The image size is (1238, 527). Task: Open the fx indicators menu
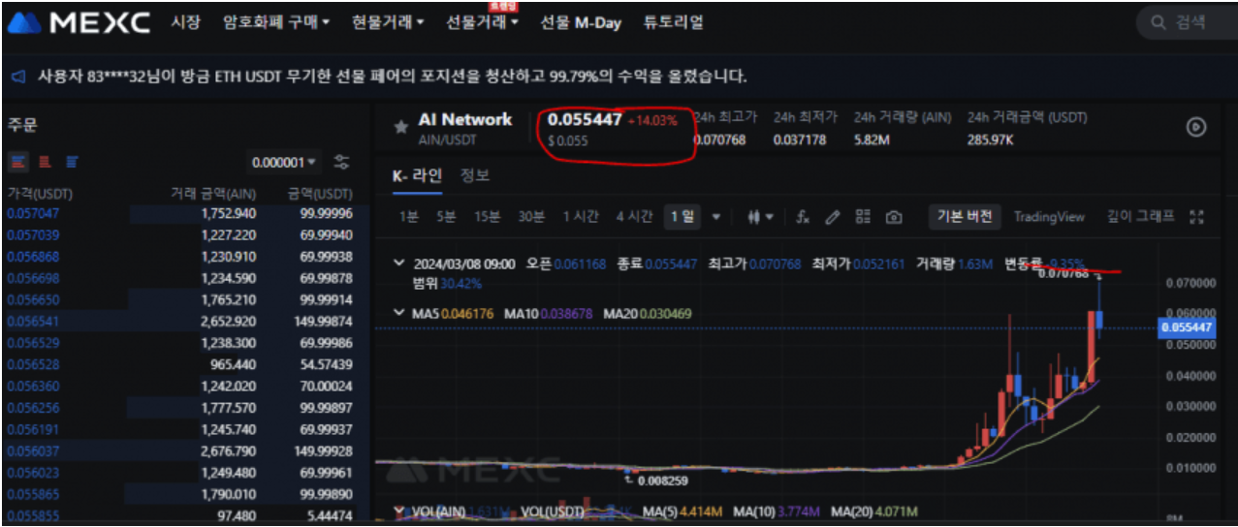(x=802, y=217)
